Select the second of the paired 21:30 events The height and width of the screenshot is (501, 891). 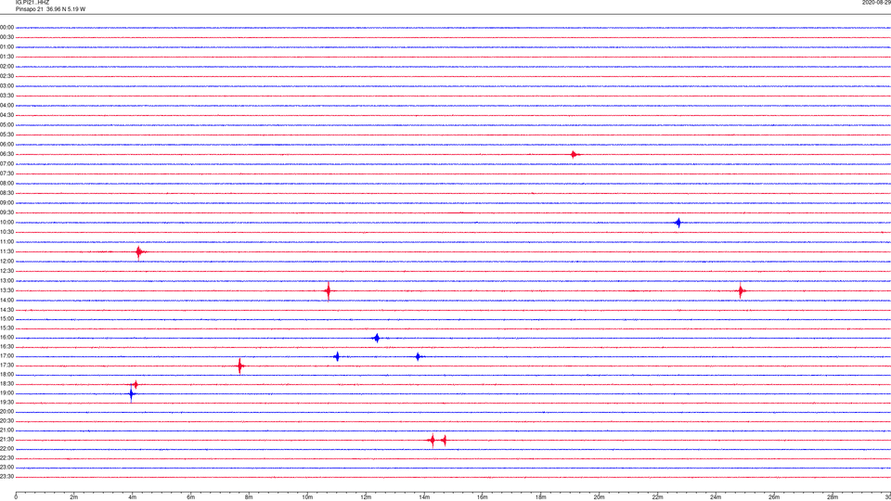444,440
